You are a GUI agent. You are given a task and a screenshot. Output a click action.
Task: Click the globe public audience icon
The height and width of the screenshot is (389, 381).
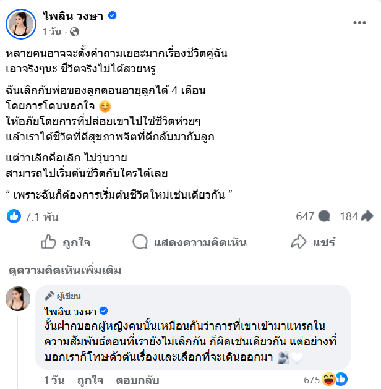pos(75,31)
